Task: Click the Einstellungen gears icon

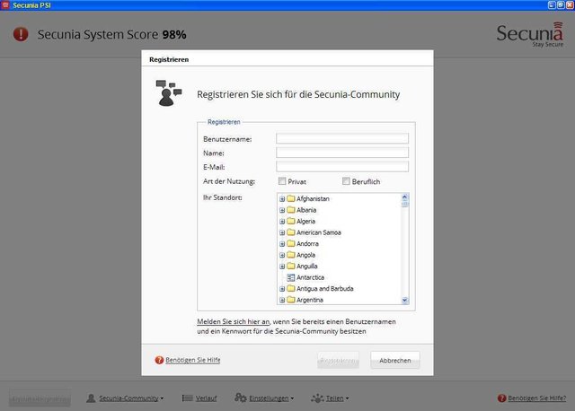Action: 241,398
